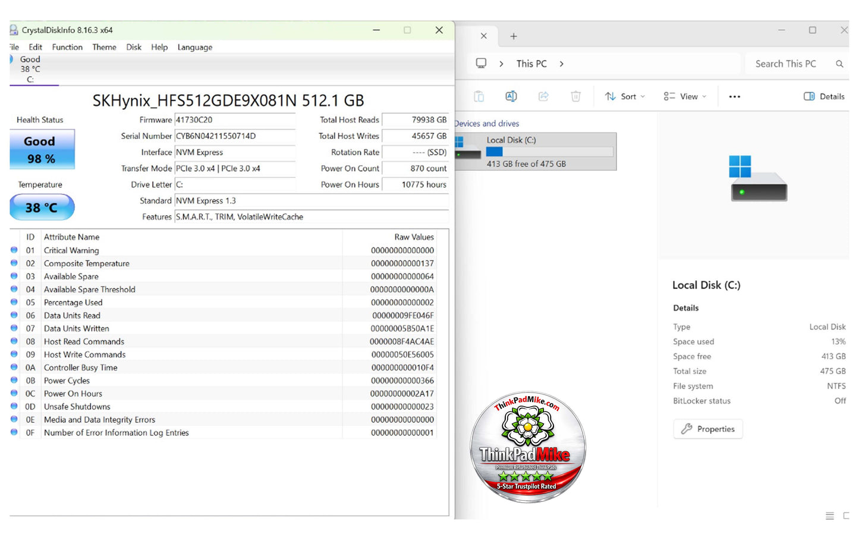This screenshot has height=540, width=859.
Task: Click the large drive preview image in details pane
Action: [759, 178]
